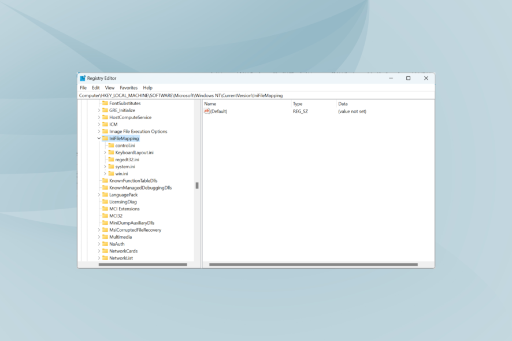Select the Multimedia folder icon

tap(105, 237)
